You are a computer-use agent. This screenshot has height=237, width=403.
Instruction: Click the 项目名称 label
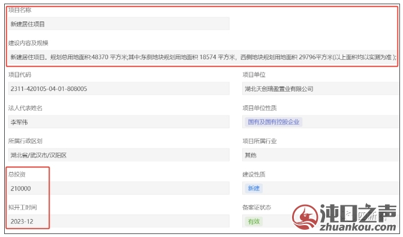[20, 10]
